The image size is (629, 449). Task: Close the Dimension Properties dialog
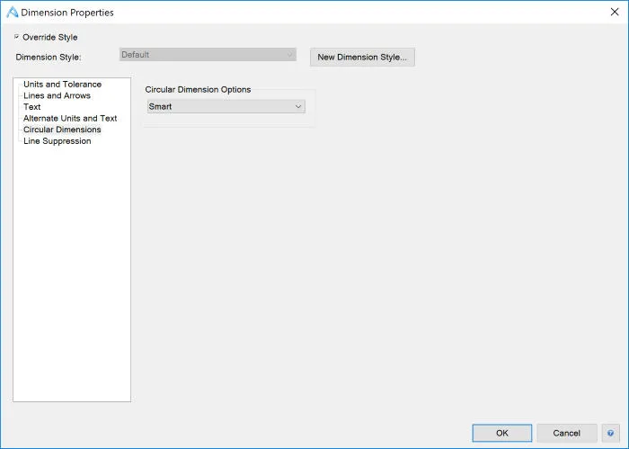click(x=615, y=12)
